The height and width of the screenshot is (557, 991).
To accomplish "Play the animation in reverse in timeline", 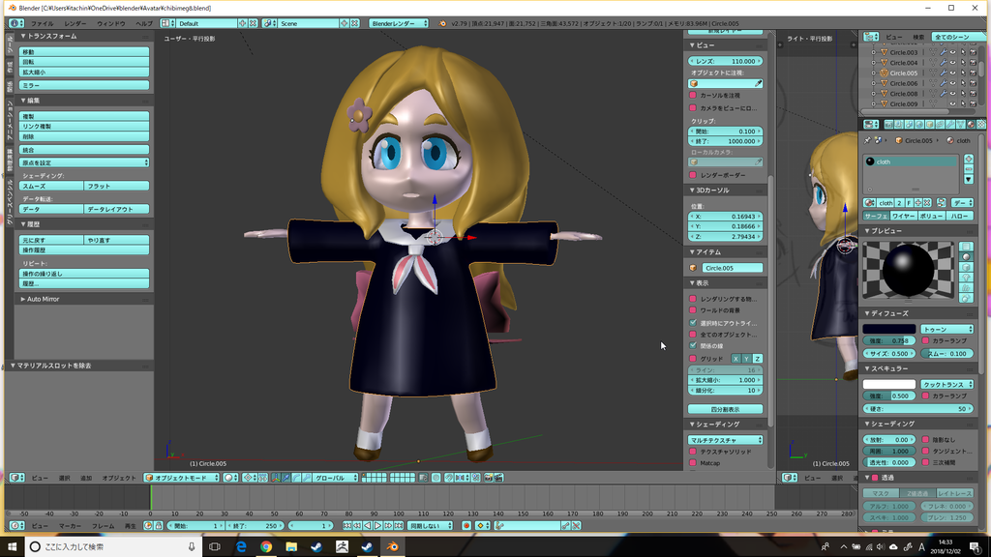I will coord(367,525).
